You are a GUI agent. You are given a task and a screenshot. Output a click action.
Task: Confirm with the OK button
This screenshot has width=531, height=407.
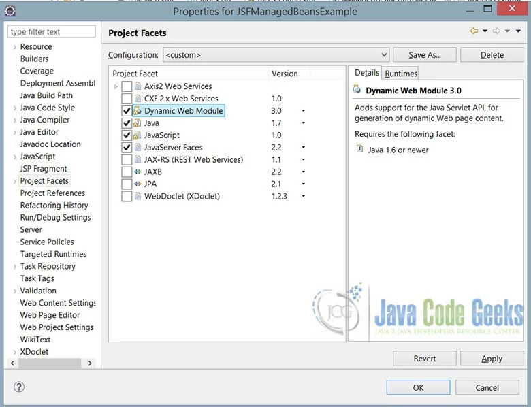pyautogui.click(x=418, y=387)
